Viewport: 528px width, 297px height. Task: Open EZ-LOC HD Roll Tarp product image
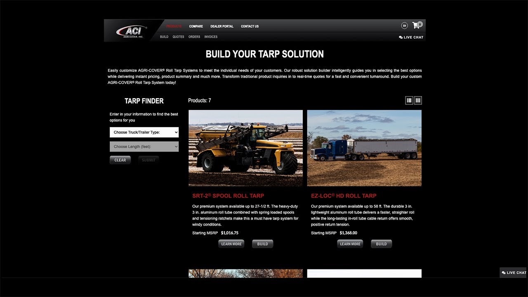point(364,148)
